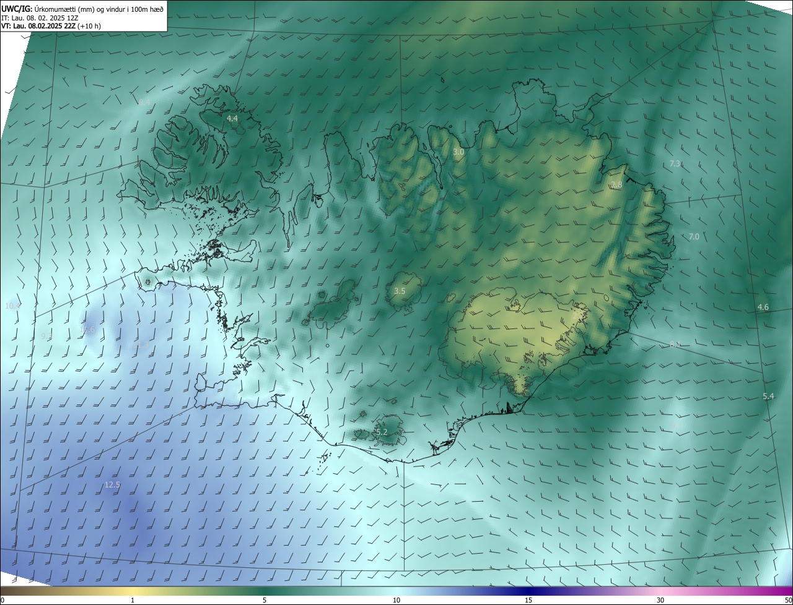Viewport: 793px width, 605px height.
Task: Click the '0' tick on the color scale
Action: pos(2,600)
